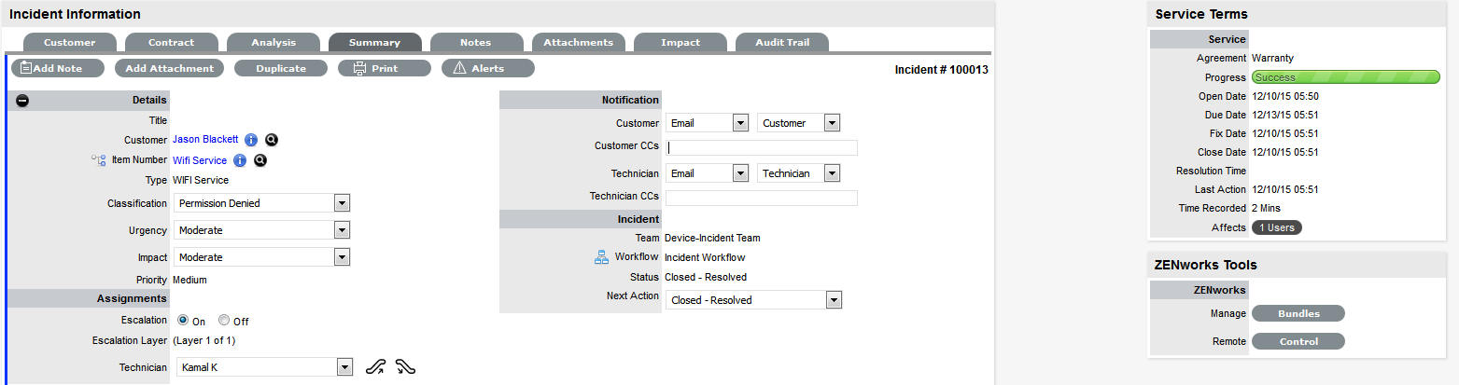Click into the Technician CCs field
Viewport: 1459px width, 385px height.
click(761, 198)
